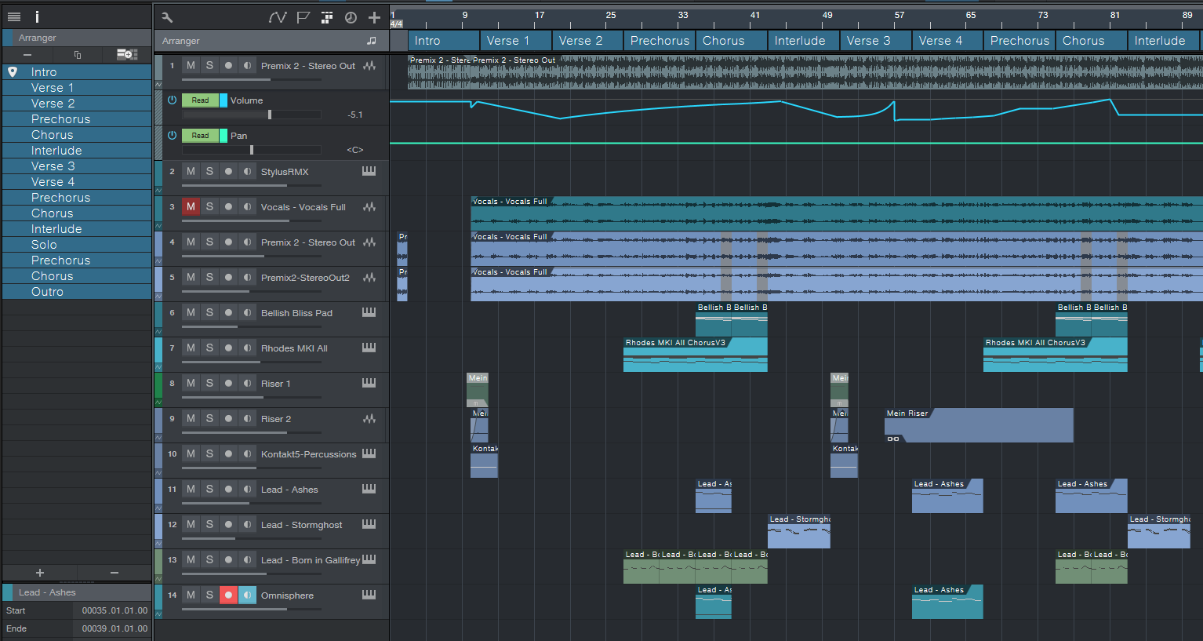Toggle Pan automation power button
The height and width of the screenshot is (641, 1203).
click(x=172, y=136)
